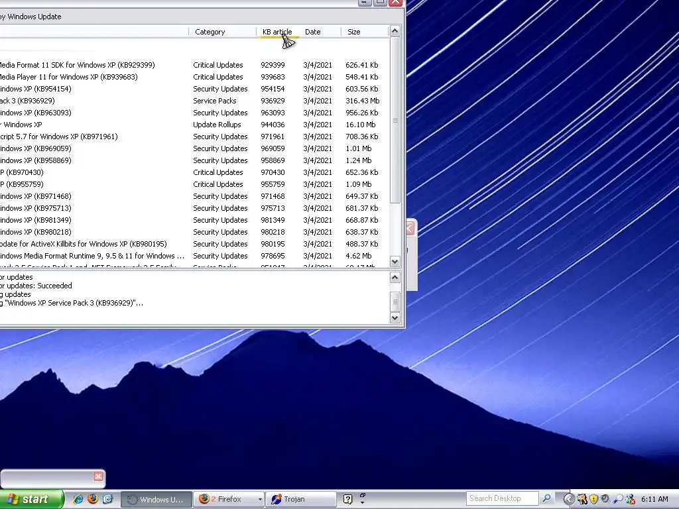
Task: Click the yellow security shield tray icon
Action: pyautogui.click(x=593, y=499)
